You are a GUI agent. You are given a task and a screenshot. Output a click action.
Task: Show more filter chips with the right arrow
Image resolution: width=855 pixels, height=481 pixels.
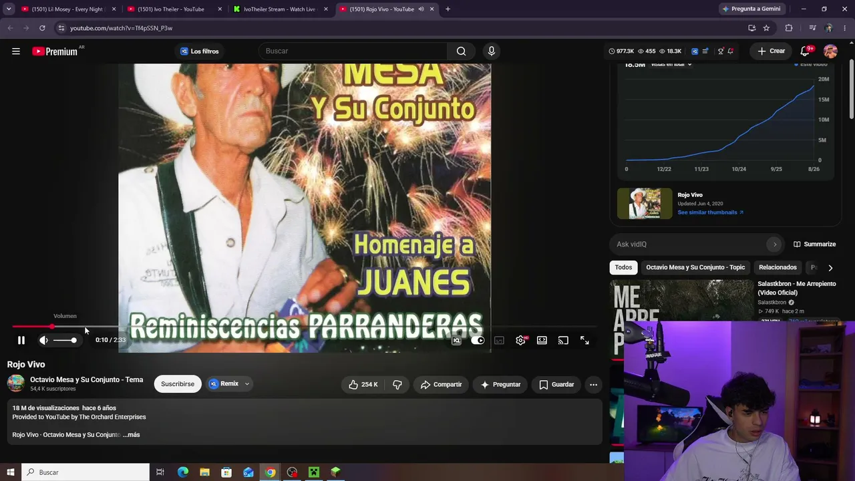(x=830, y=268)
